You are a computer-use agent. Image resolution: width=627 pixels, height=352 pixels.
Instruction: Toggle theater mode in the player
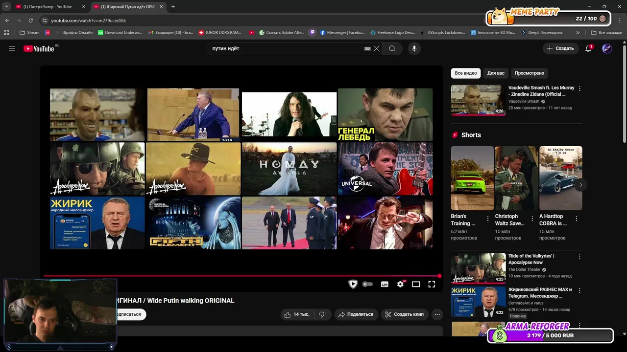pyautogui.click(x=416, y=284)
